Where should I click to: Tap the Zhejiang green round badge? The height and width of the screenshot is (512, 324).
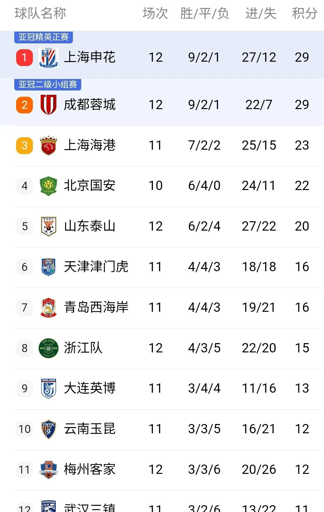point(49,348)
